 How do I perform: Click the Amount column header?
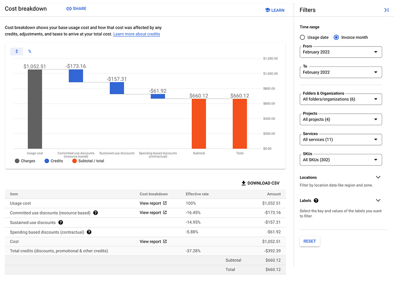(x=273, y=194)
